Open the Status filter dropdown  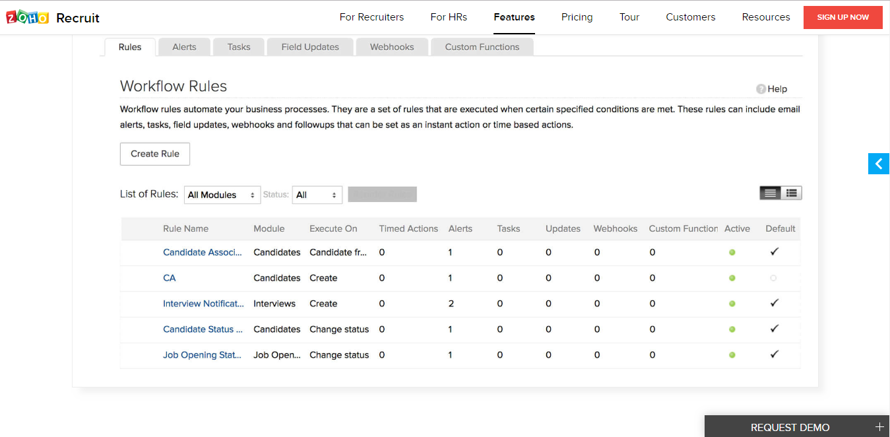(317, 195)
